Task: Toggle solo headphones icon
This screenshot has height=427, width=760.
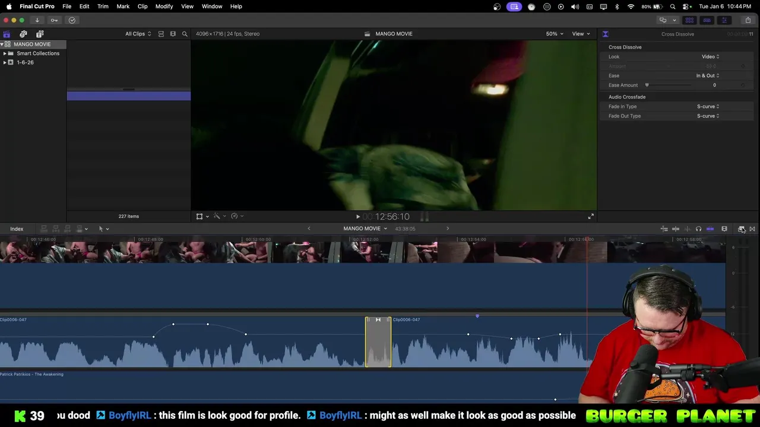Action: click(x=698, y=229)
